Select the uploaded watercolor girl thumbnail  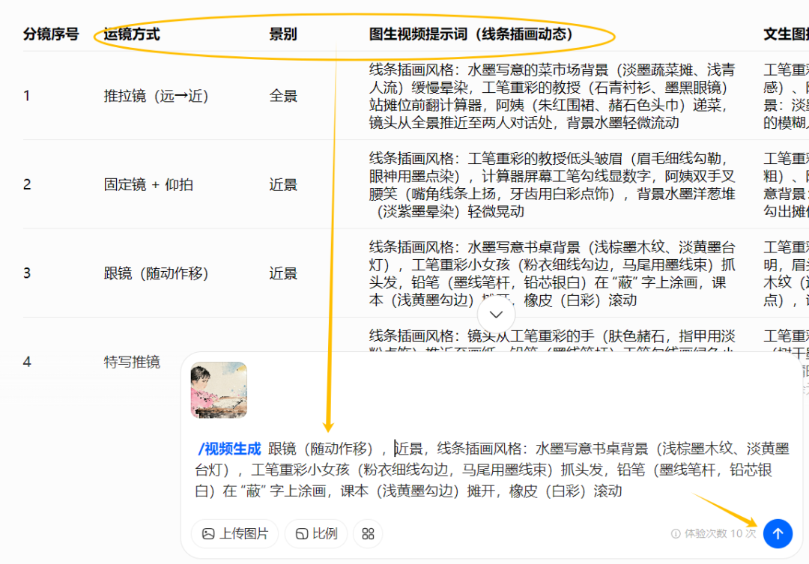219,389
